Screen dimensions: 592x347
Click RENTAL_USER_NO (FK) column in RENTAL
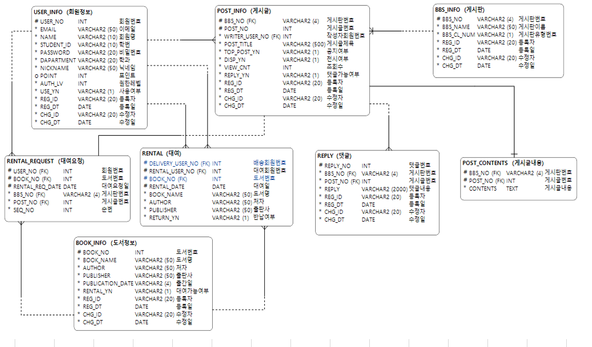pyautogui.click(x=178, y=171)
